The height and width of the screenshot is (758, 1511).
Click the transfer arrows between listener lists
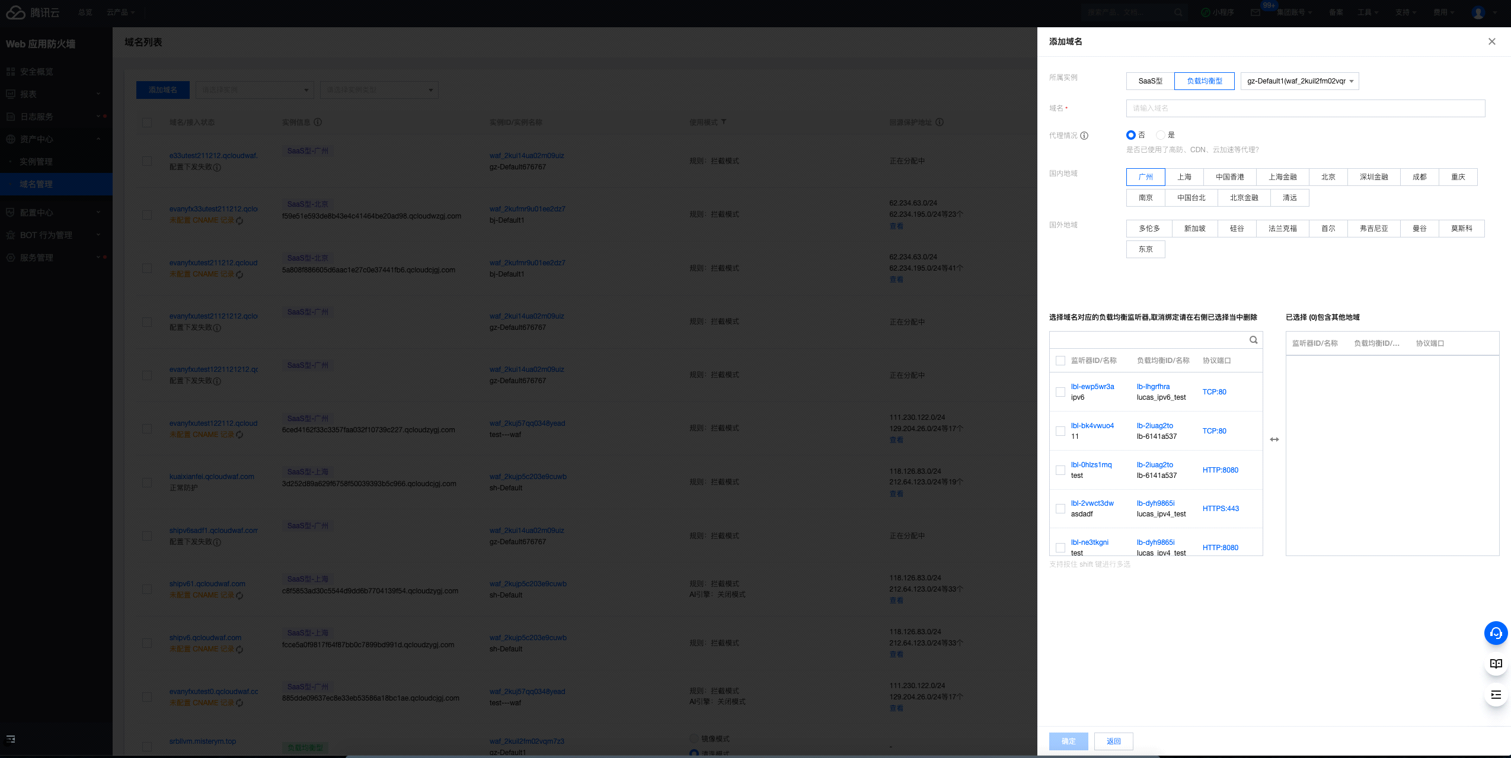(1274, 439)
